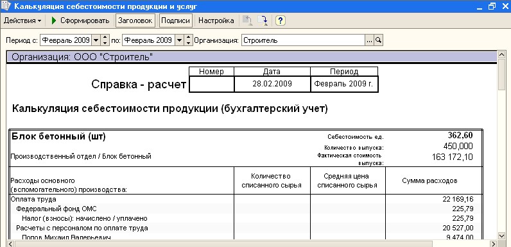The height and width of the screenshot is (247, 511).
Task: Click the restore settings icon
Action: 248,20
